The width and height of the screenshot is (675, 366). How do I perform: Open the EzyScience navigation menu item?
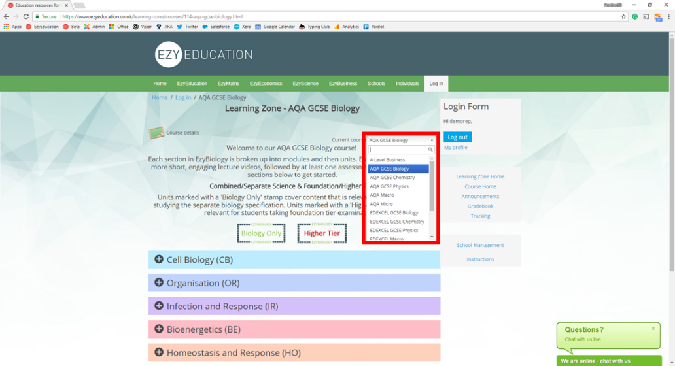pyautogui.click(x=305, y=84)
